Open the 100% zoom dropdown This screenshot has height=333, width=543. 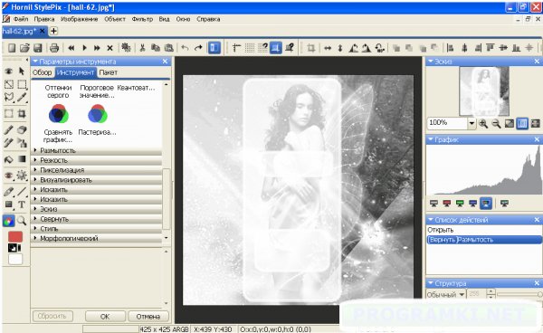(x=472, y=123)
